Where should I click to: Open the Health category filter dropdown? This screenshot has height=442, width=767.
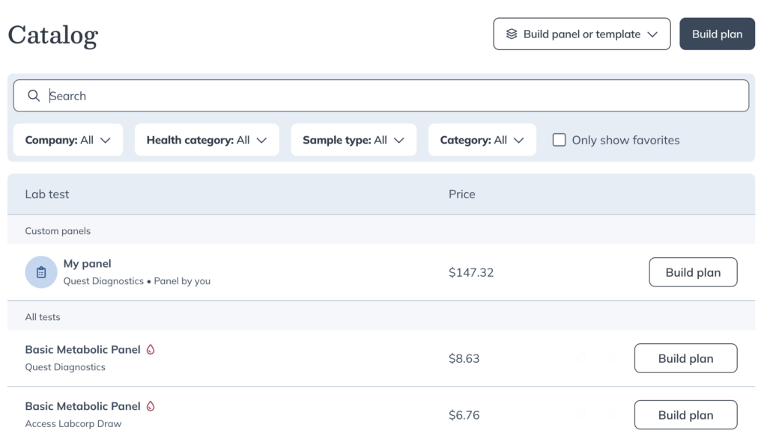click(207, 140)
